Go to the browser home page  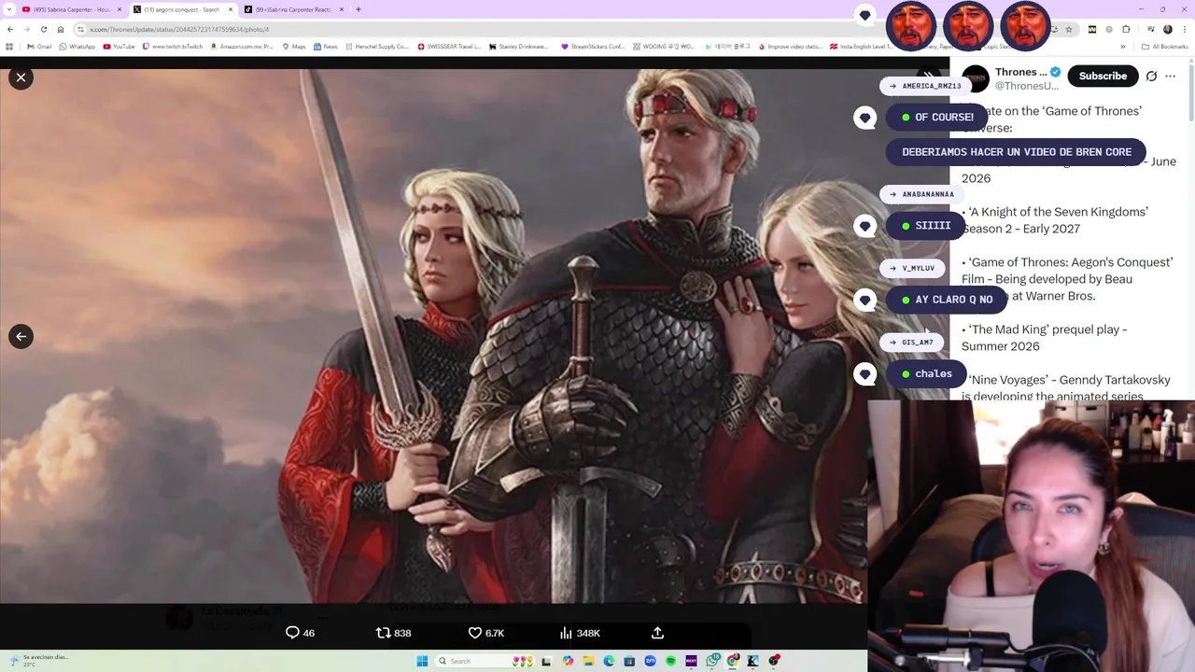61,29
